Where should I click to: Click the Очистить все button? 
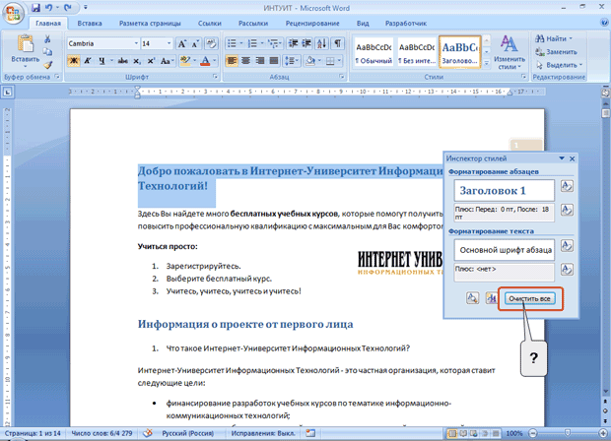click(x=530, y=299)
